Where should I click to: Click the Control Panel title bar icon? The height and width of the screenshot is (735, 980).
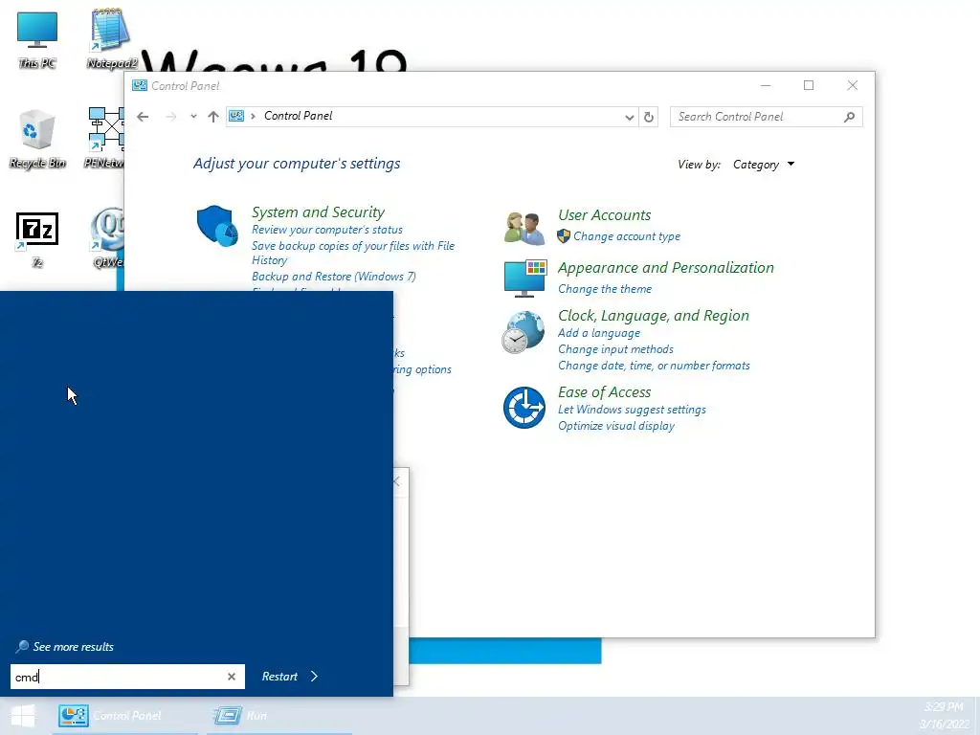(x=140, y=85)
